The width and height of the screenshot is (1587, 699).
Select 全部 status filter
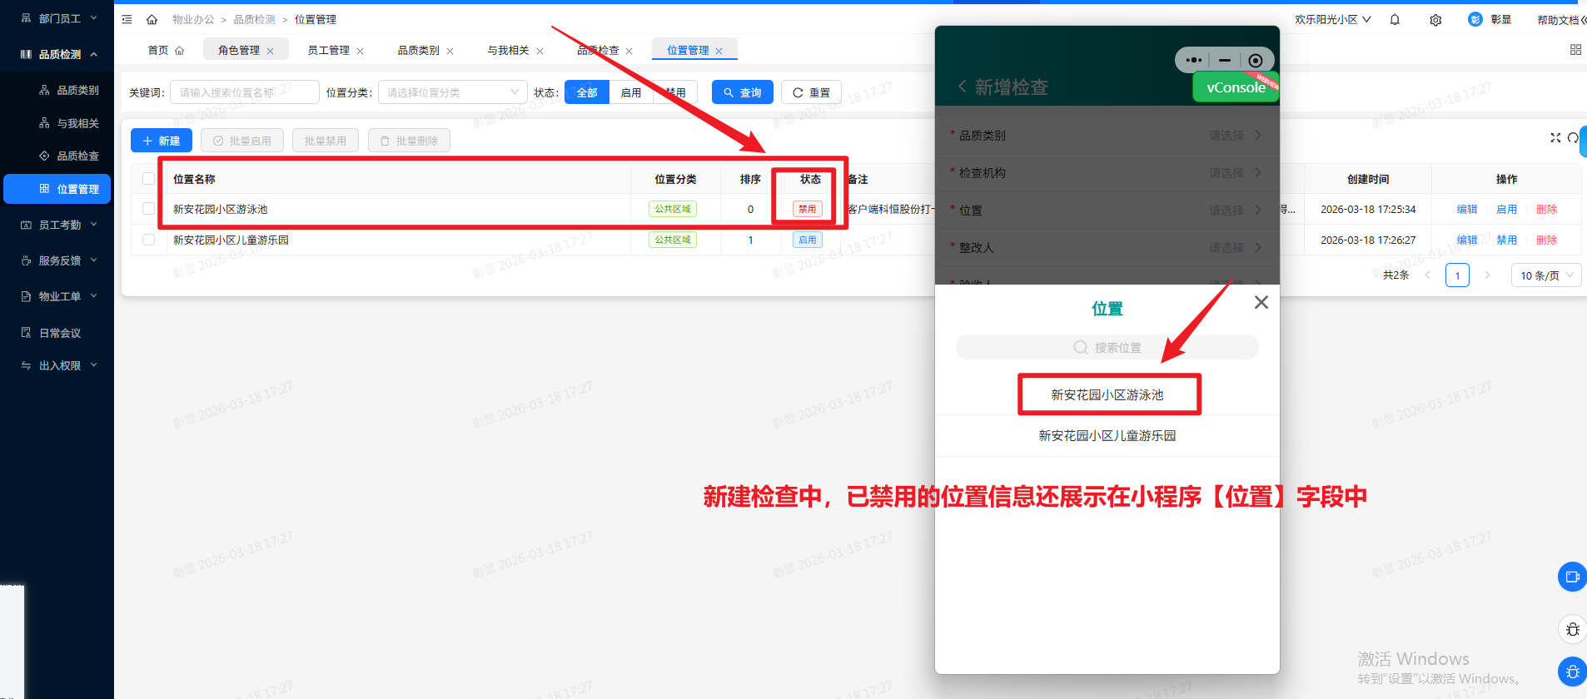(x=587, y=92)
